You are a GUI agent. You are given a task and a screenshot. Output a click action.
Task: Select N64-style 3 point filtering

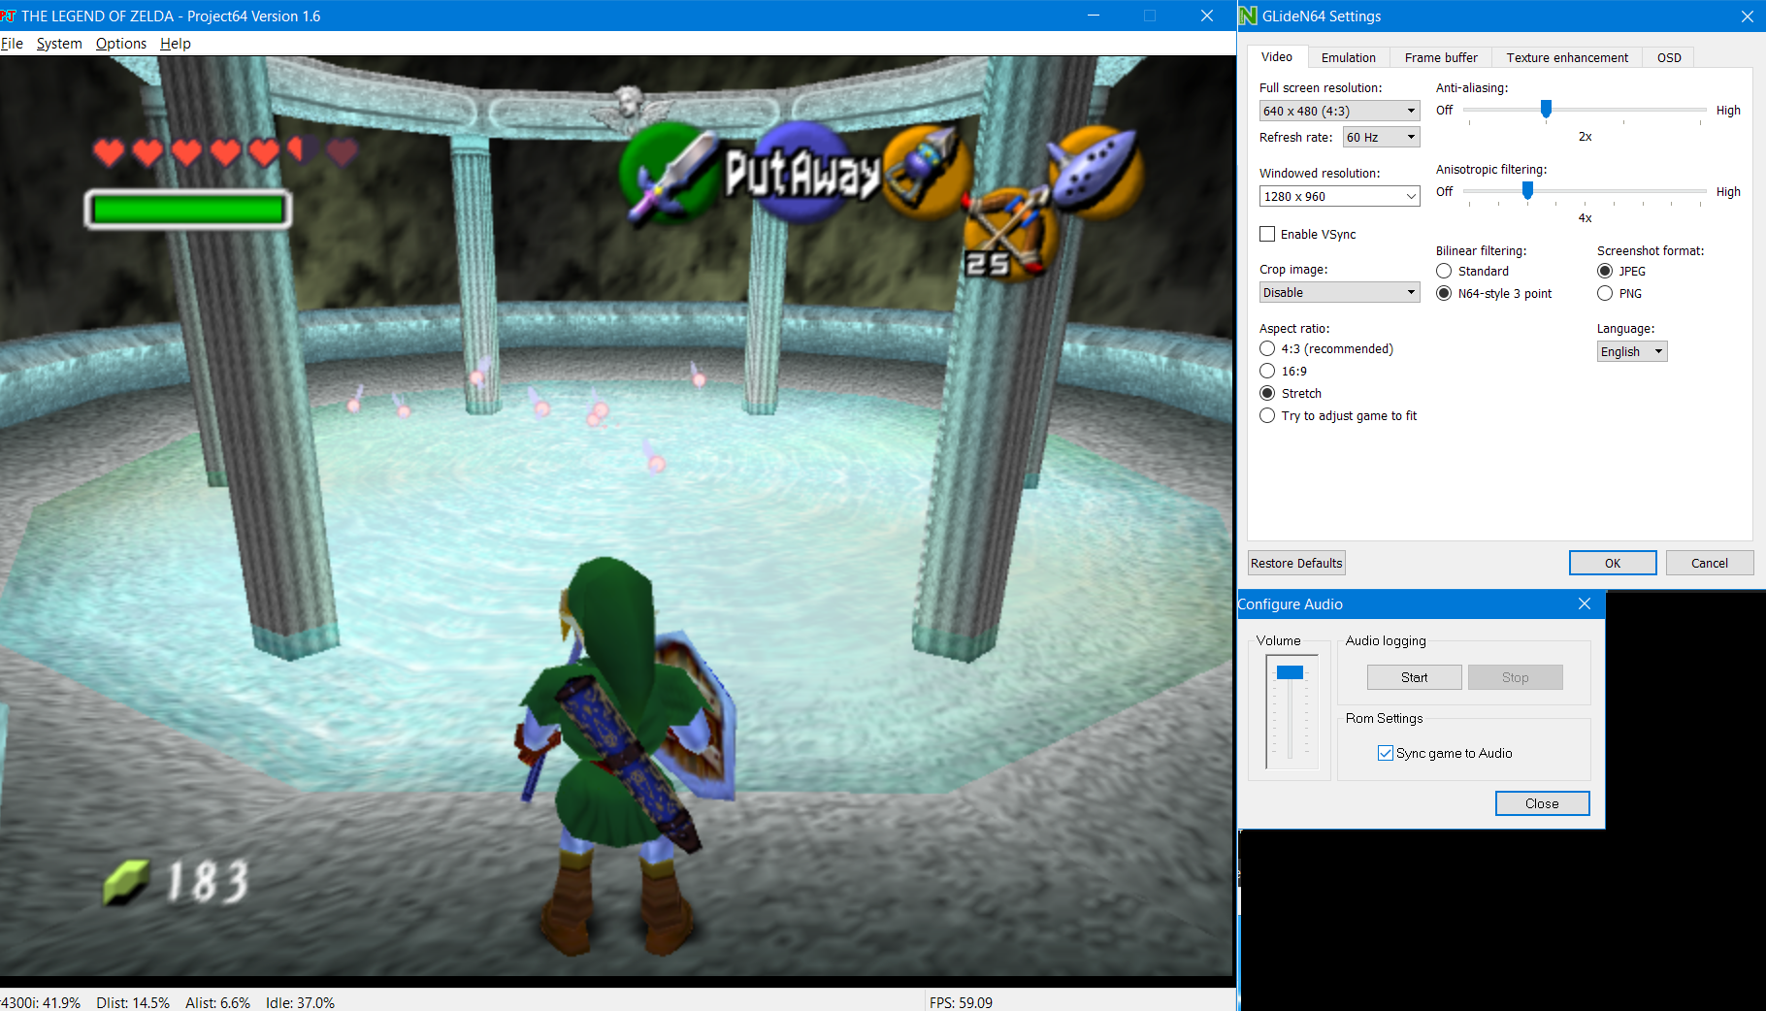(1444, 293)
